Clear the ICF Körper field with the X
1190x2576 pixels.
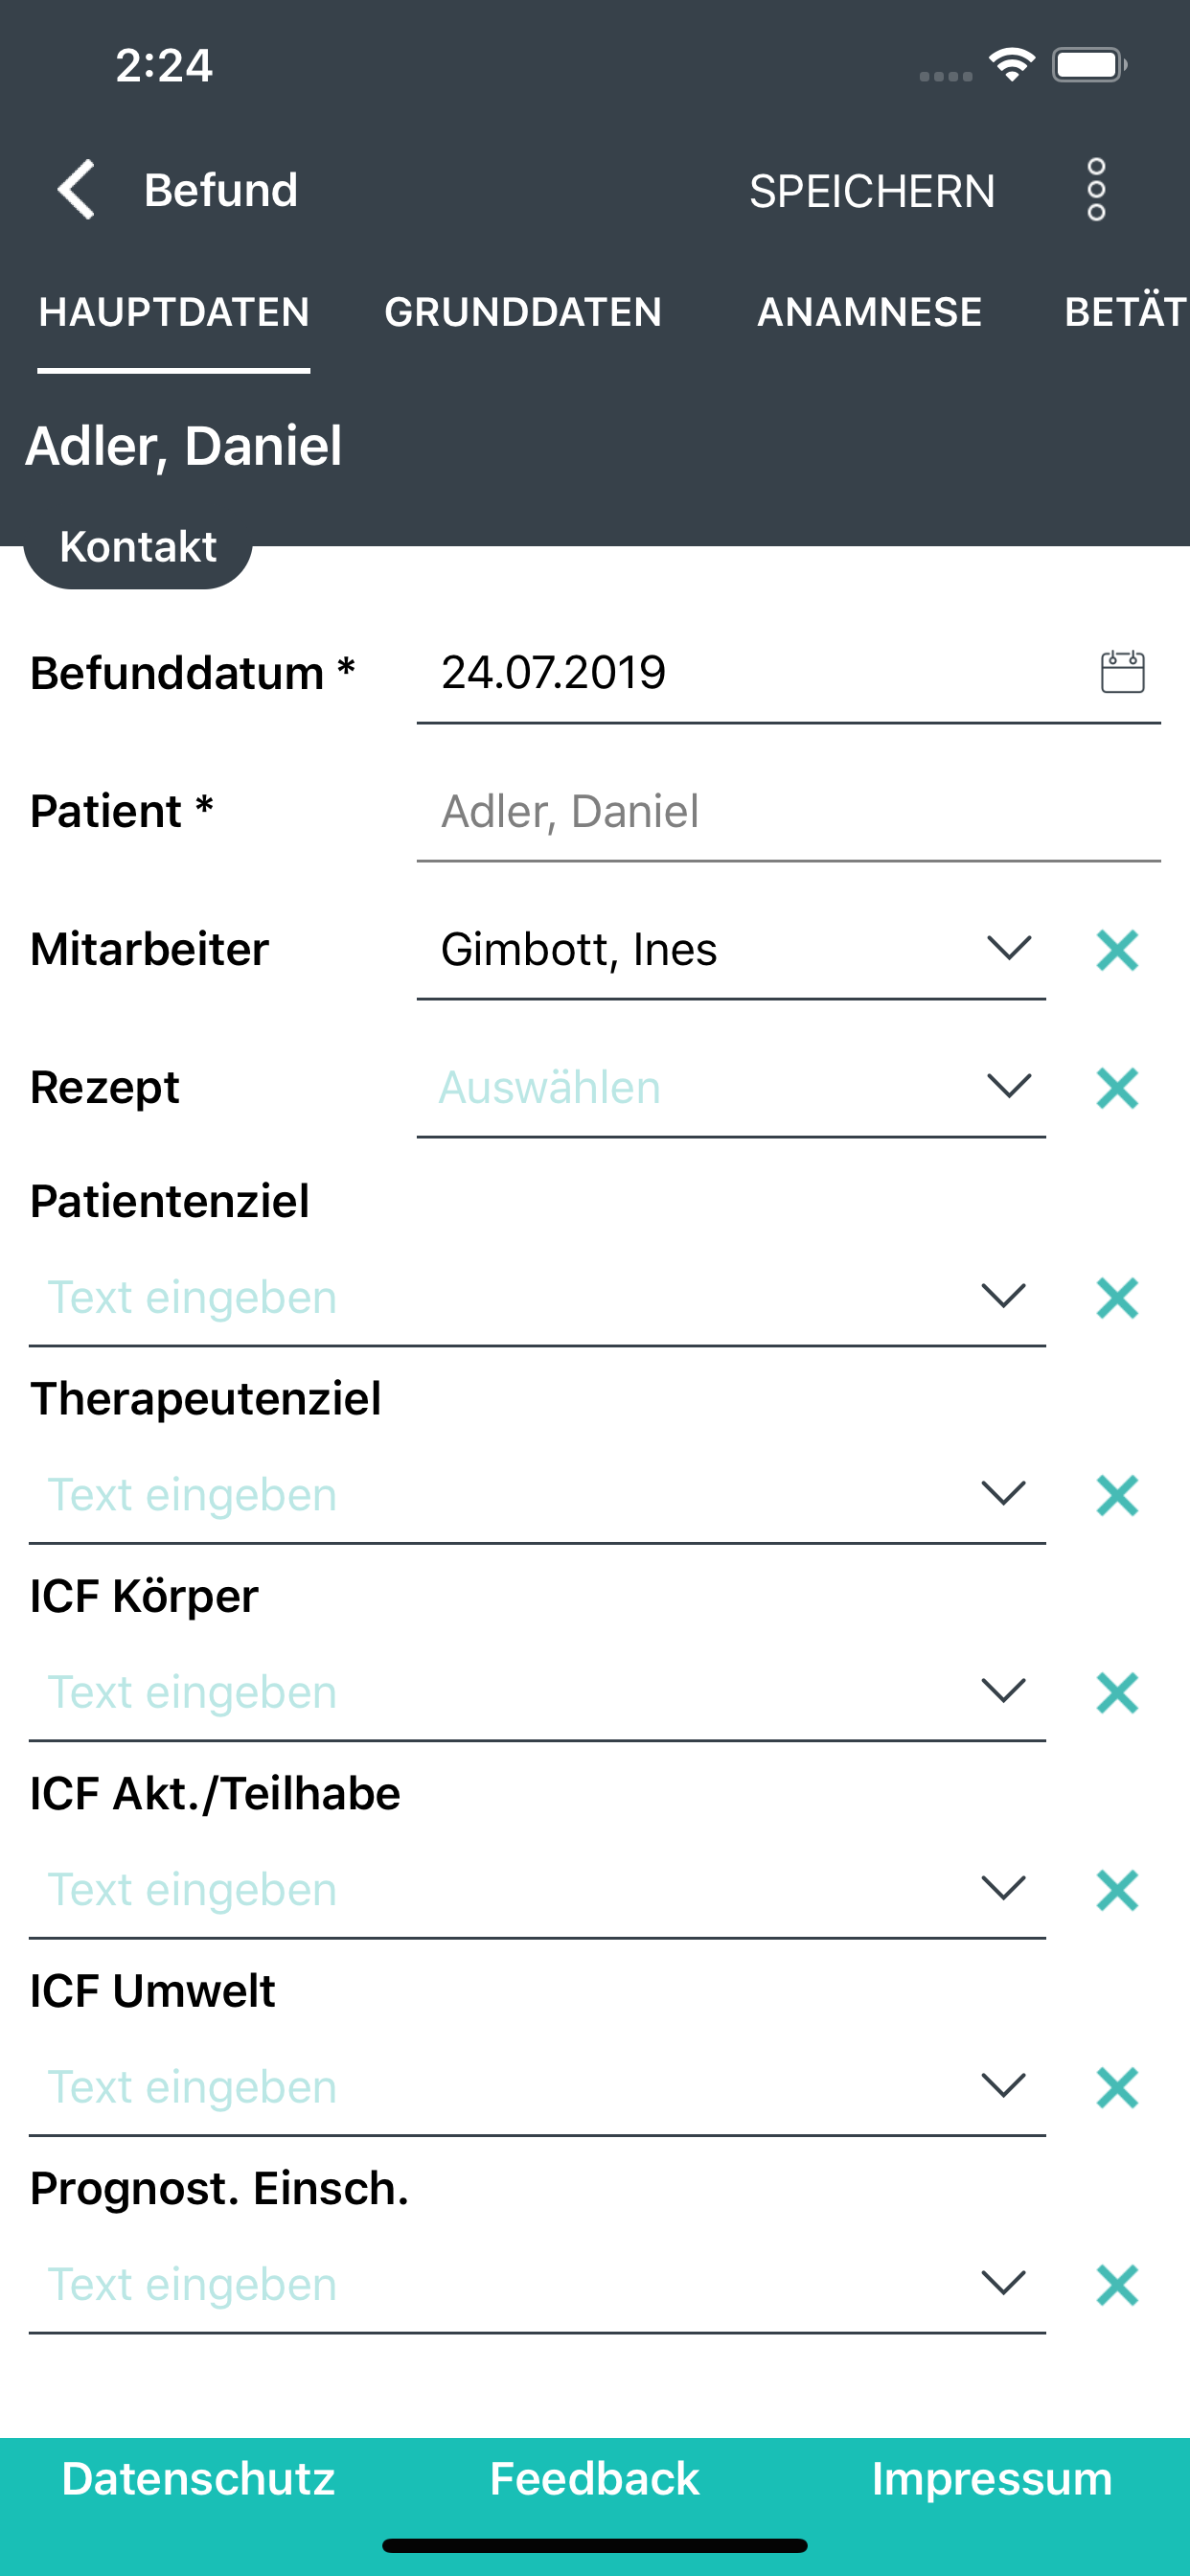click(1117, 1693)
